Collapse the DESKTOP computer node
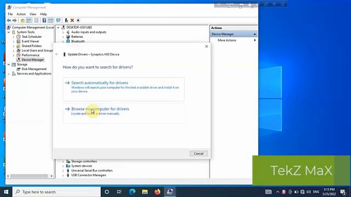 coord(58,27)
